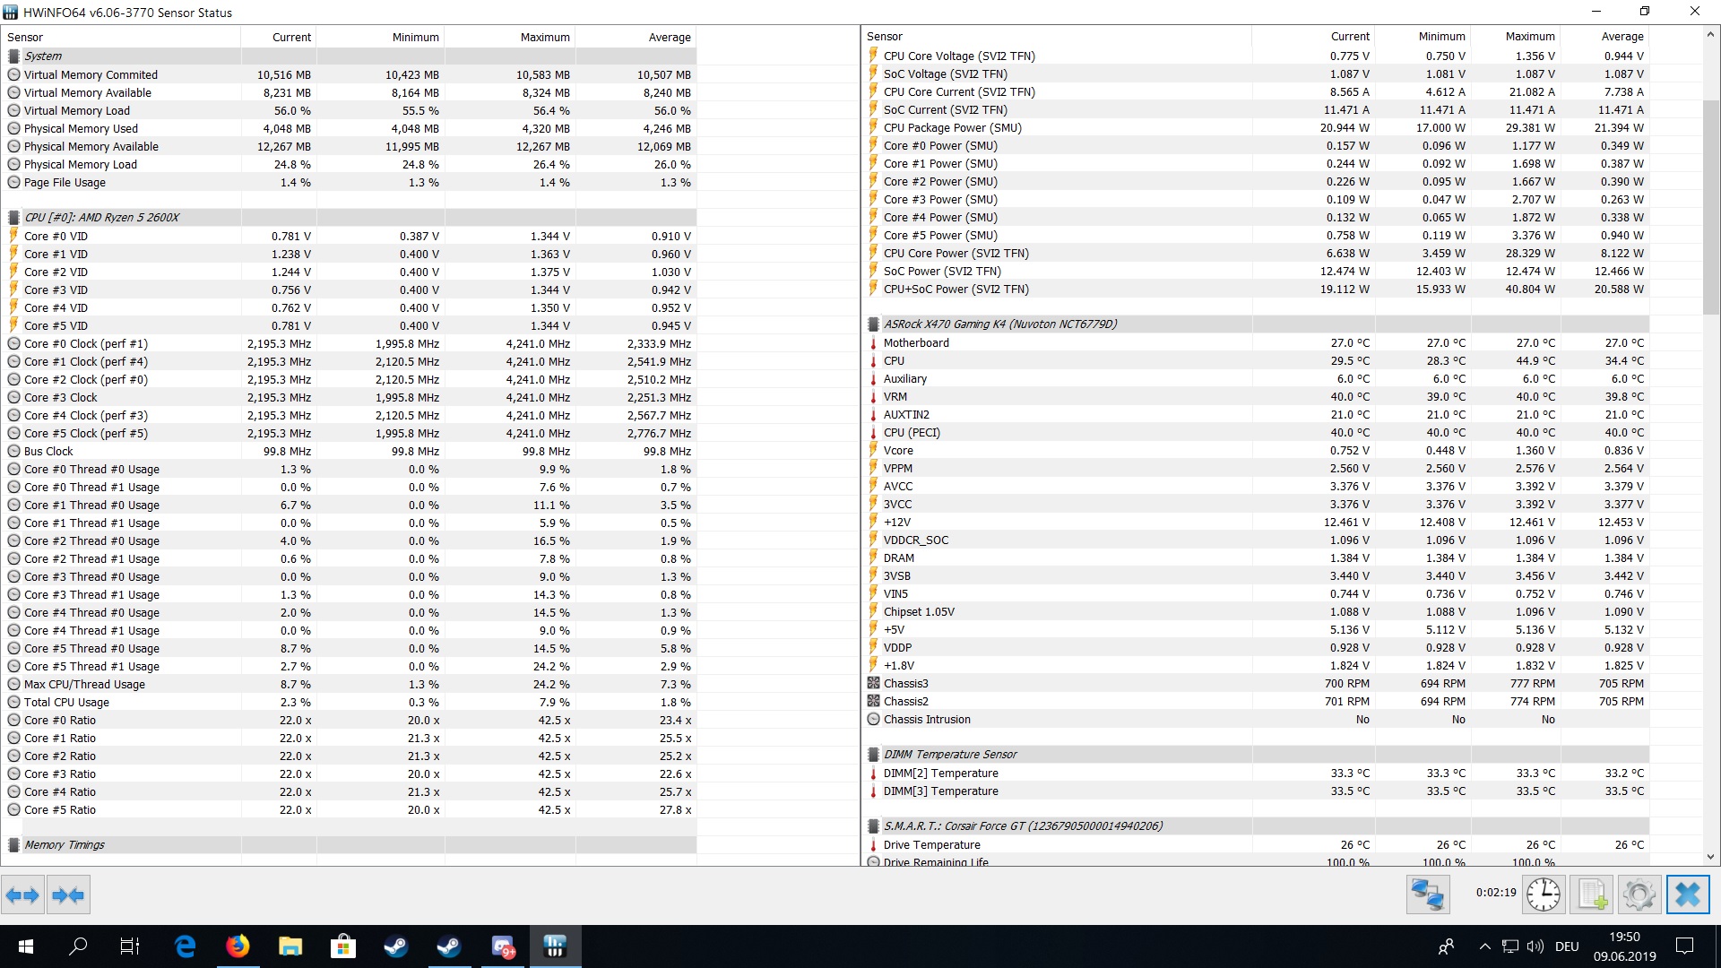This screenshot has height=968, width=1721.
Task: Click the Maximum column header on the left
Action: (x=544, y=37)
